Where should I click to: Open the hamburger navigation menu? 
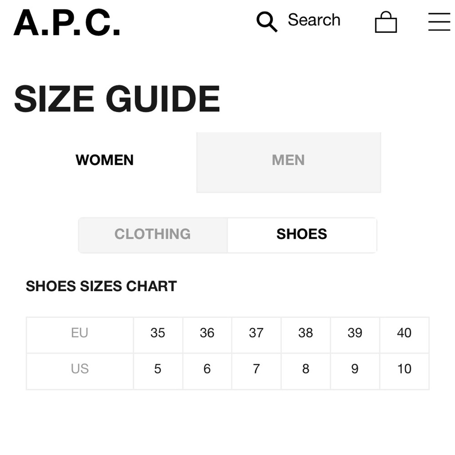click(x=438, y=21)
